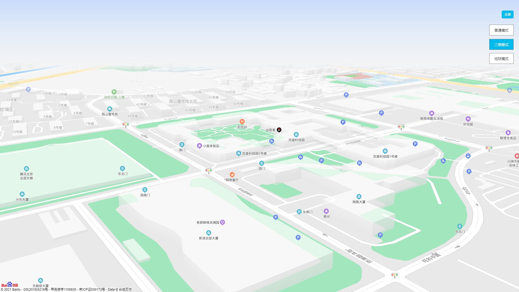Screen dimensions: 519x292
Task: Click the 东北门 gate icon near 旺科中路
Action: [x=460, y=226]
